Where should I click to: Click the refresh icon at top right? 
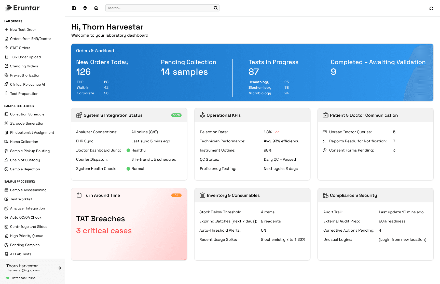click(431, 8)
